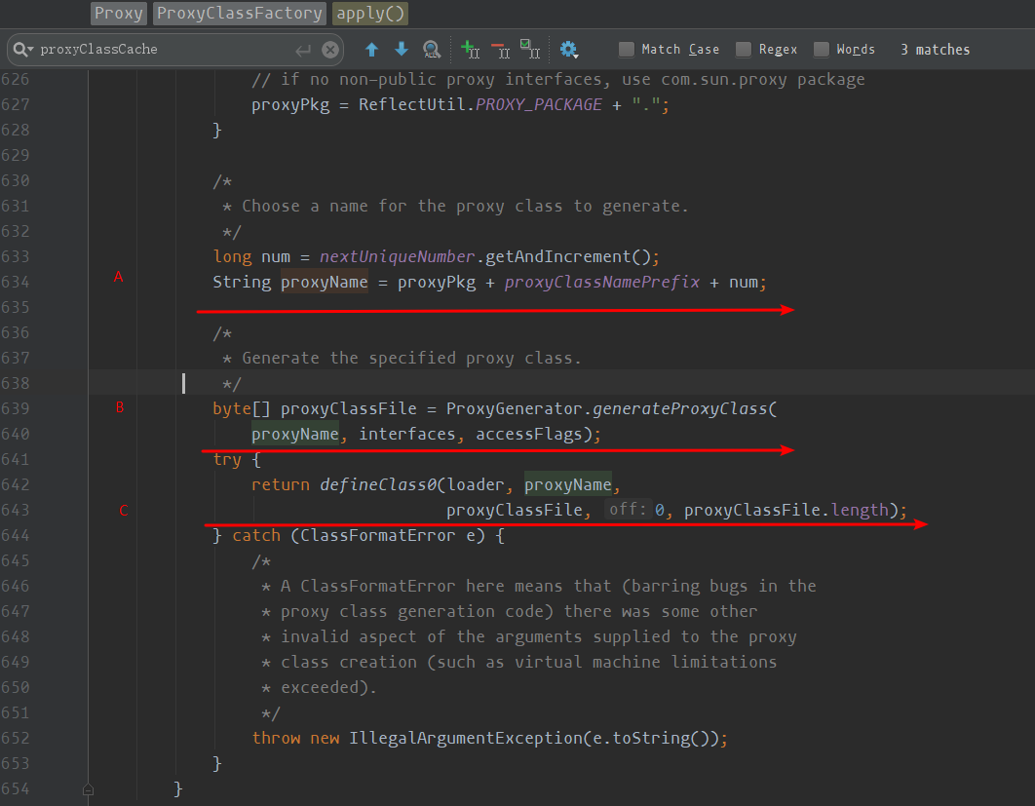Enable Match Case checkbox
The image size is (1035, 806).
click(x=627, y=50)
